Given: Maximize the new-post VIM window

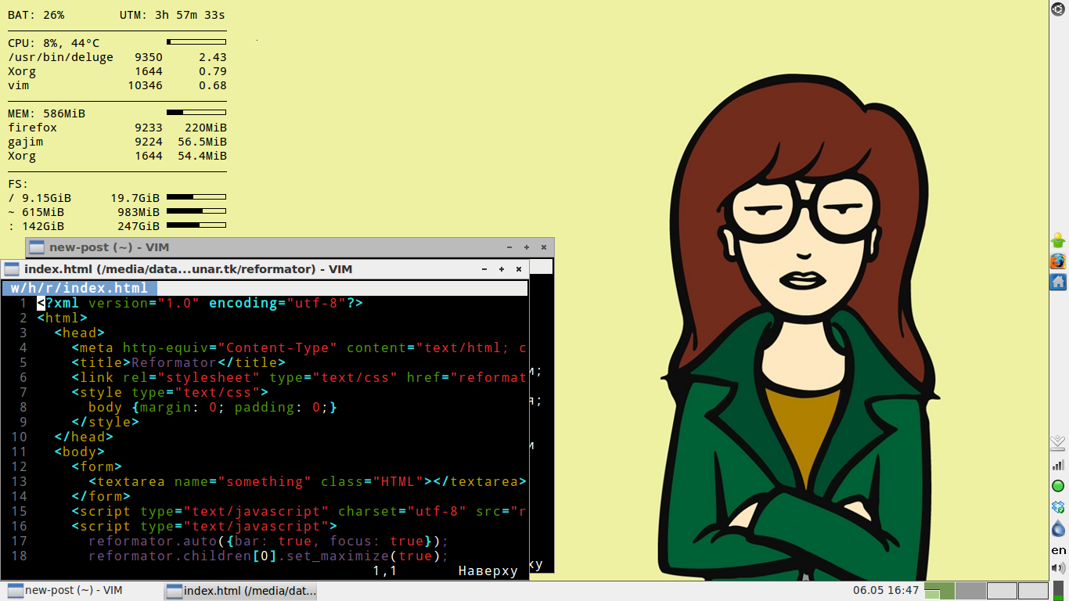Looking at the screenshot, I should point(527,247).
